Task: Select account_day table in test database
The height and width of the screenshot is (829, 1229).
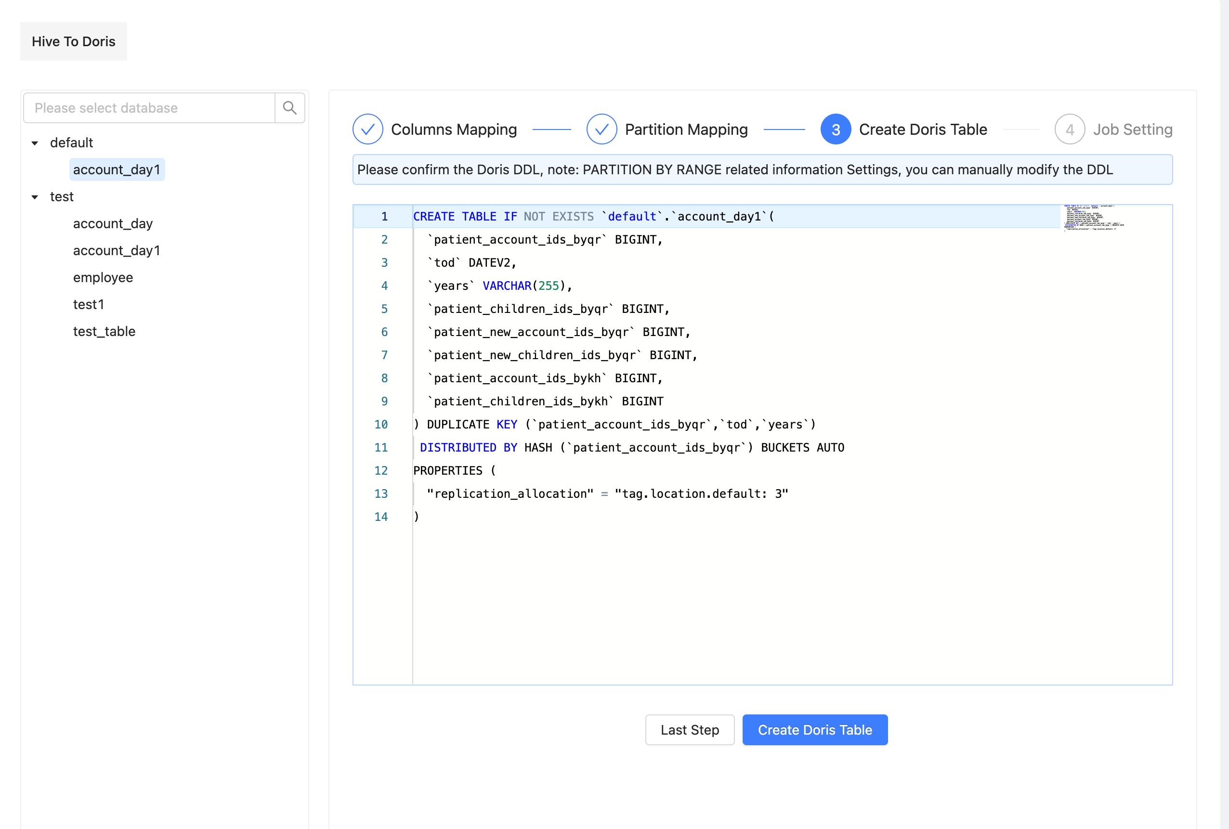Action: point(112,223)
